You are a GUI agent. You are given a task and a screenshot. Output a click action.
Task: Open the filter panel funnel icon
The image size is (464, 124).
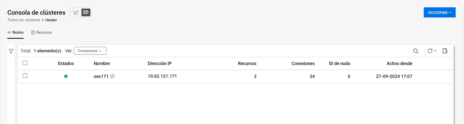(11, 51)
